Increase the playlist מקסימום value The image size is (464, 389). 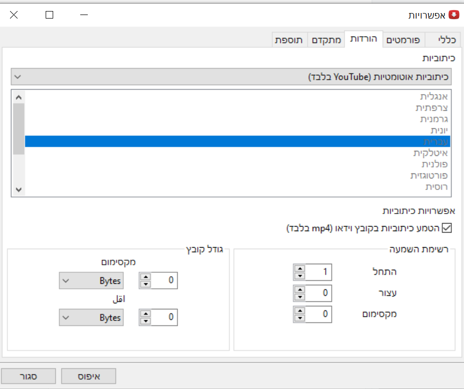click(x=299, y=311)
